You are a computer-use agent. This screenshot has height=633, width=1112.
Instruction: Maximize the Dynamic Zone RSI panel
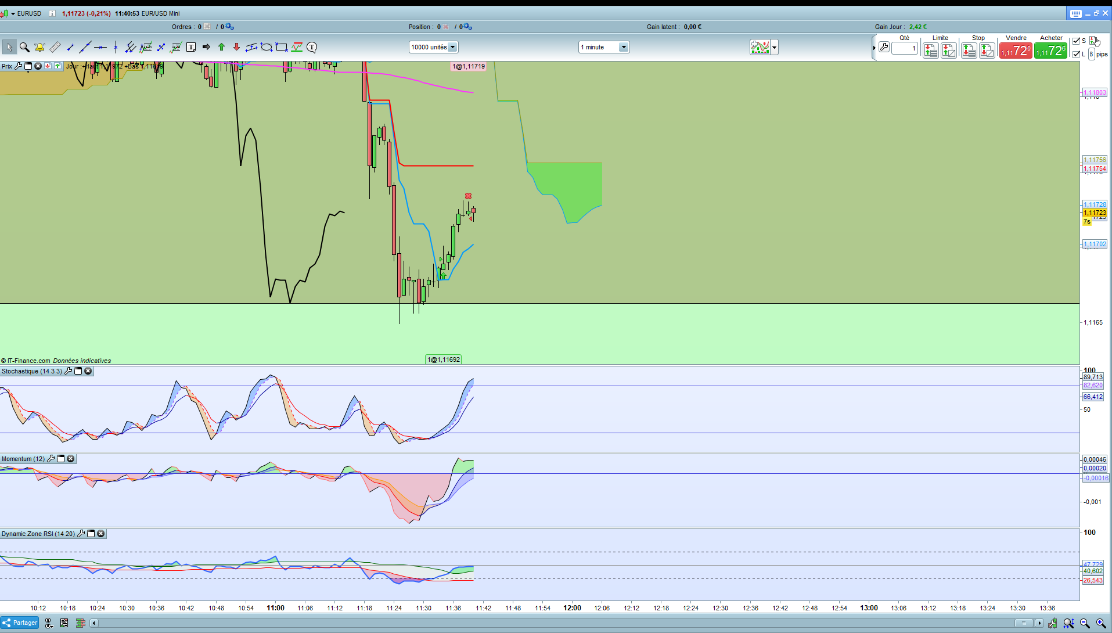91,534
